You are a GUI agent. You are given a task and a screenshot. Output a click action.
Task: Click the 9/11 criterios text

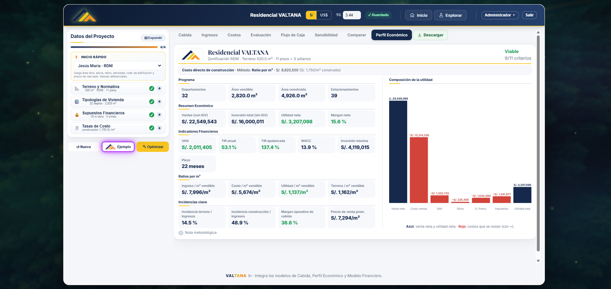coord(518,58)
